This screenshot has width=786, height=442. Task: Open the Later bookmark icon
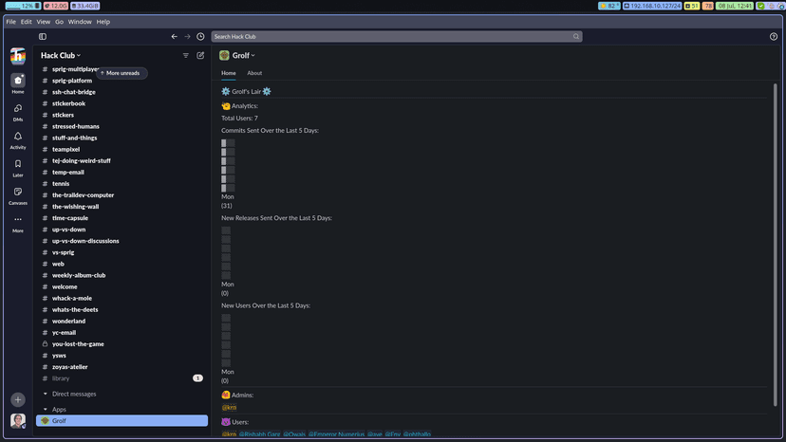(x=18, y=167)
